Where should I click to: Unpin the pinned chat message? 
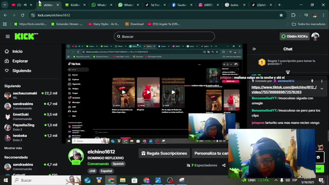(312, 81)
